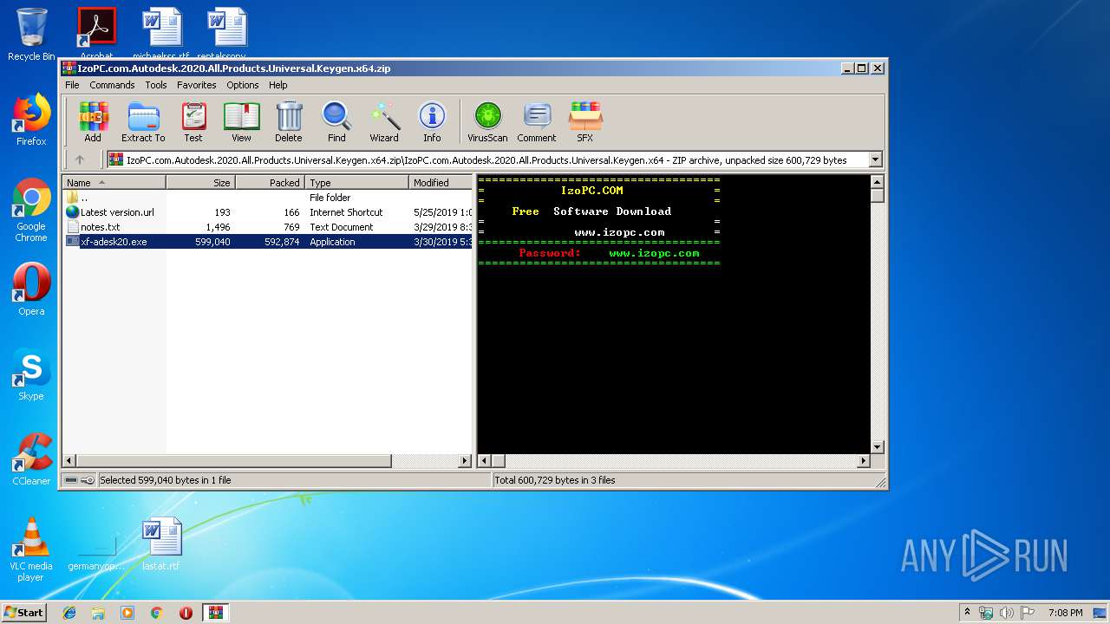Click the 599,040 size cell
This screenshot has height=624, width=1110.
pyautogui.click(x=212, y=242)
